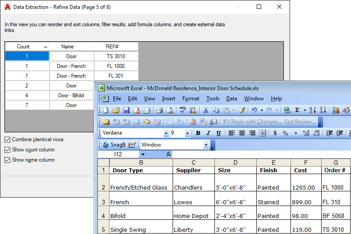
Task: Open the AutoSum dropdown arrow
Action: tap(305, 110)
